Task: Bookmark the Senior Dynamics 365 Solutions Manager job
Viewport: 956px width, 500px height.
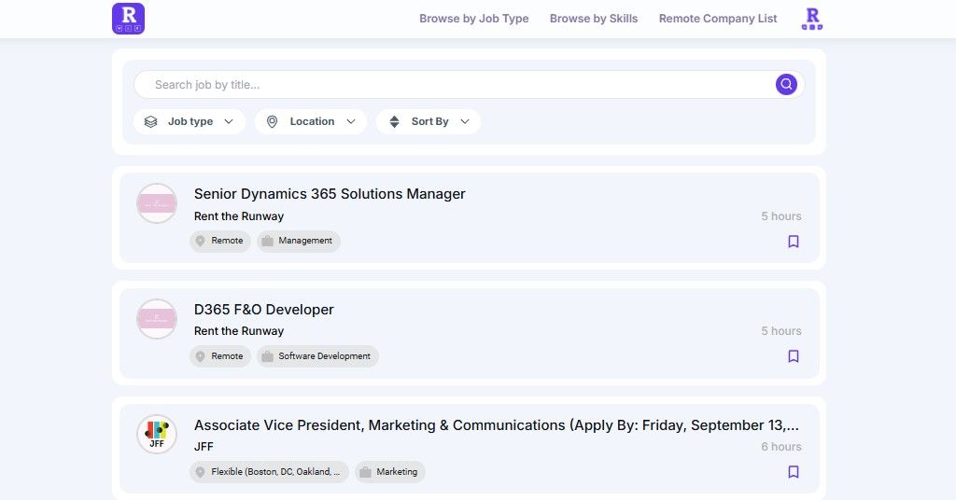Action: coord(794,242)
